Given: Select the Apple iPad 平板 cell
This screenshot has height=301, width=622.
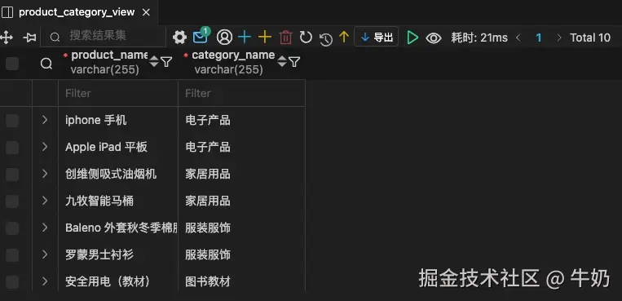Looking at the screenshot, I should [118, 148].
